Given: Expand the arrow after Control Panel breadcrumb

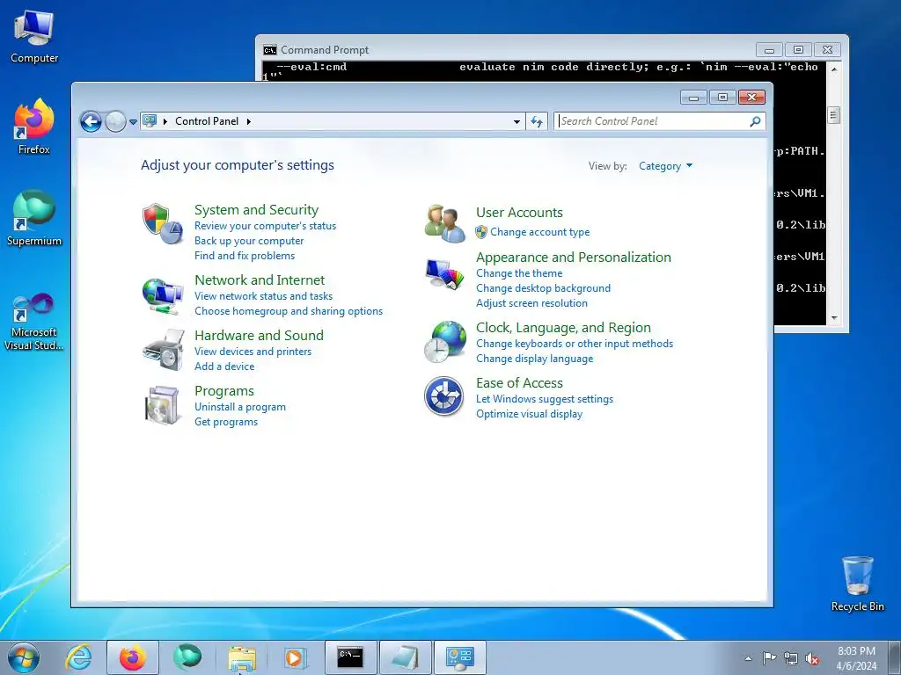Looking at the screenshot, I should (x=249, y=121).
